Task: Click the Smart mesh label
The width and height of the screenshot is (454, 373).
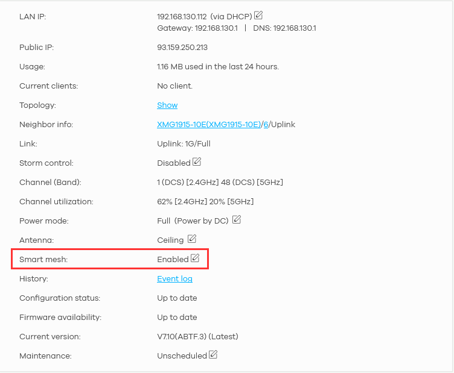Action: (x=42, y=260)
